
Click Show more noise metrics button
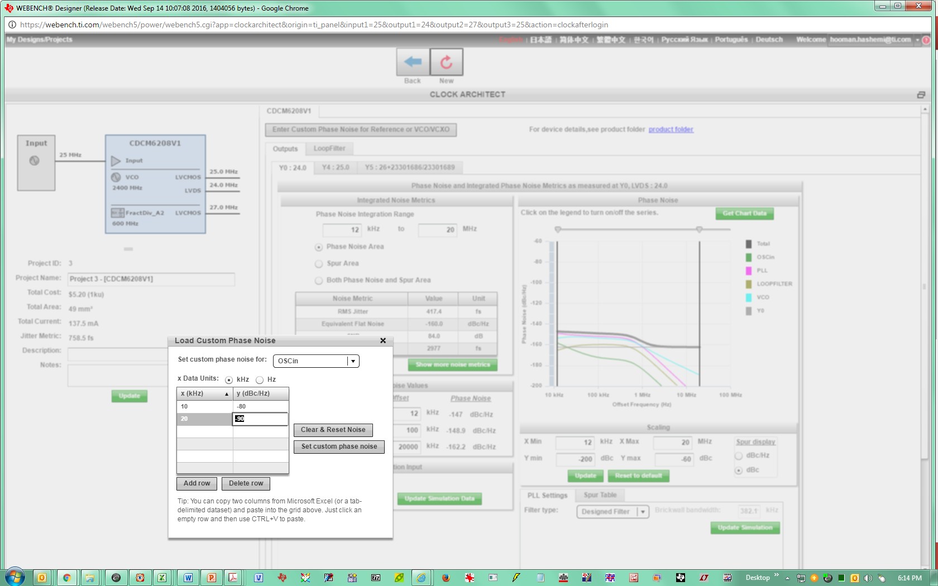pyautogui.click(x=452, y=364)
